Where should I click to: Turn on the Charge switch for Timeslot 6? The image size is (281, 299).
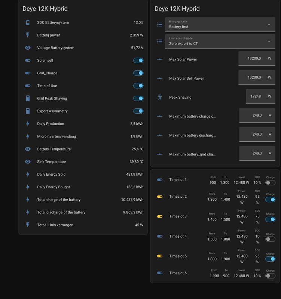(x=270, y=276)
